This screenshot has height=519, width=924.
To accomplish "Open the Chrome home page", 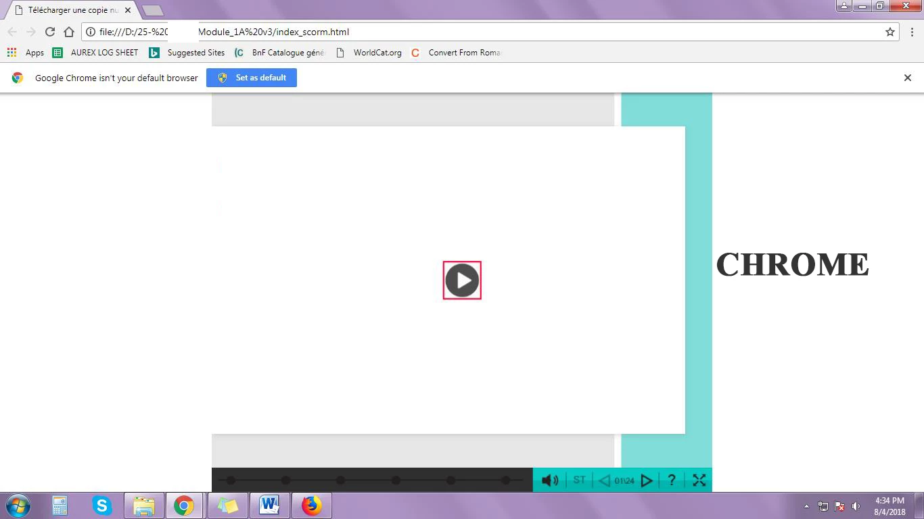I will [x=69, y=32].
